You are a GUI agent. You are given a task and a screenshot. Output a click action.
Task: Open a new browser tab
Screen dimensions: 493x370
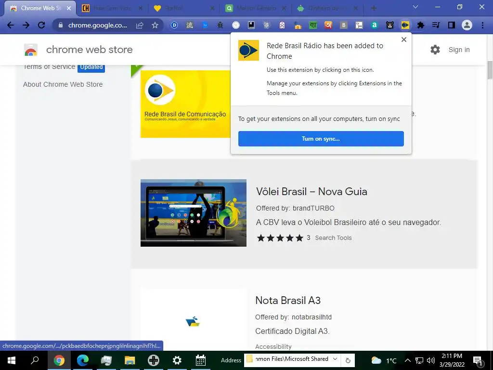point(374,8)
